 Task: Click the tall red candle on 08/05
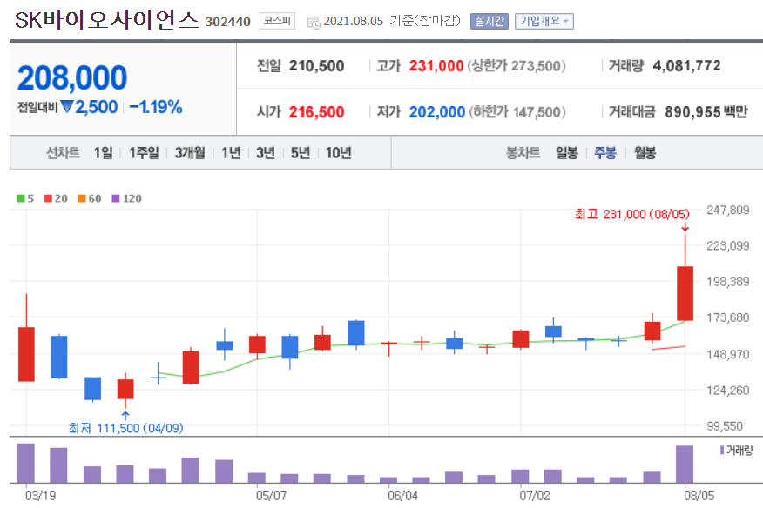685,293
